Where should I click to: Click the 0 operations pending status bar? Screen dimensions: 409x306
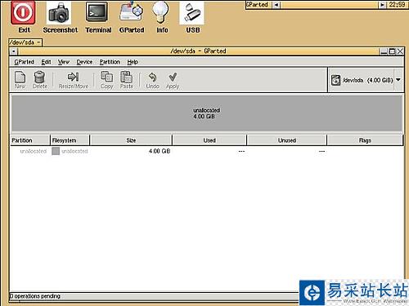154,296
